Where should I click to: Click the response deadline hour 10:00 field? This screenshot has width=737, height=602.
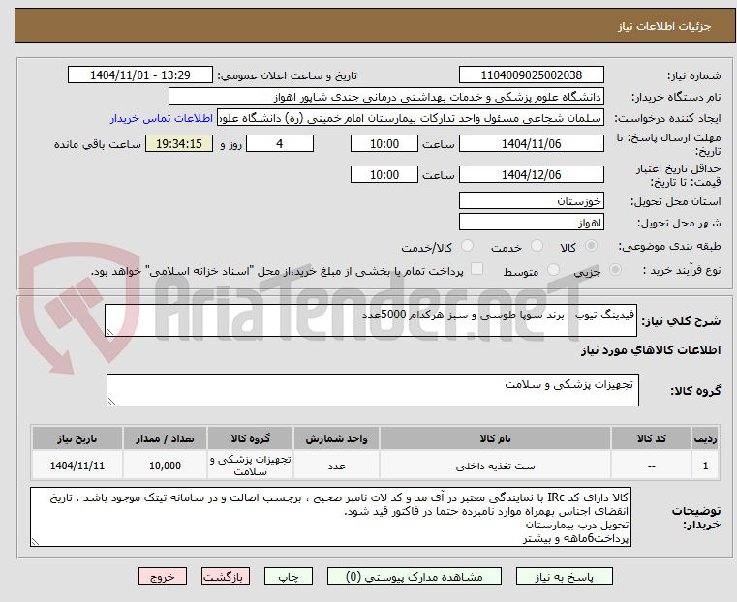click(384, 143)
